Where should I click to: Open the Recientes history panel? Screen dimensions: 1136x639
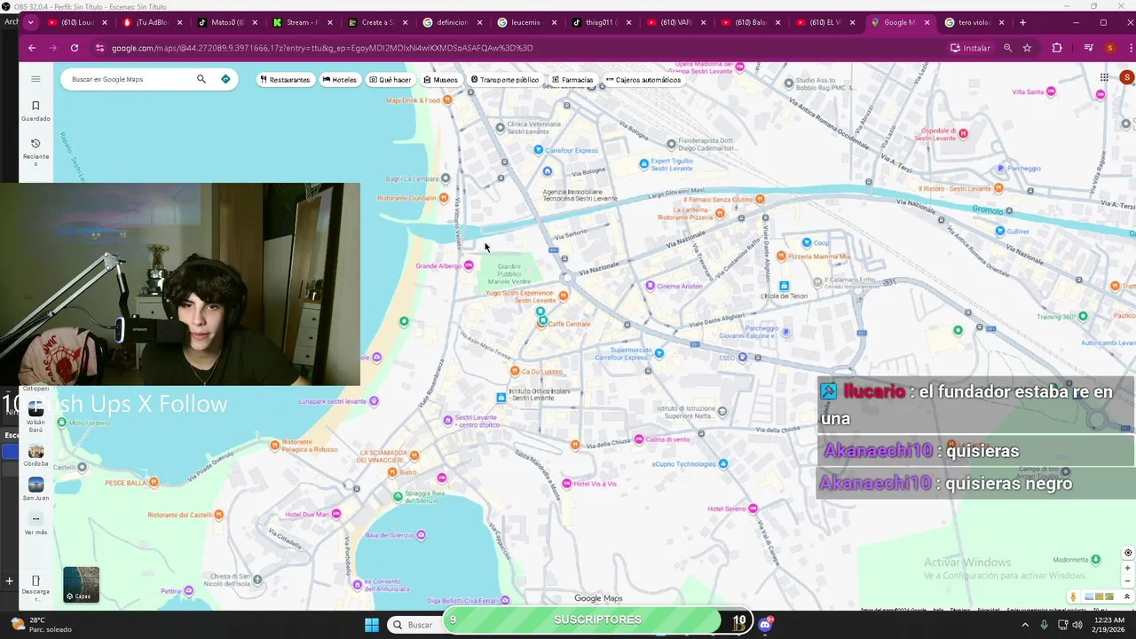click(x=35, y=151)
